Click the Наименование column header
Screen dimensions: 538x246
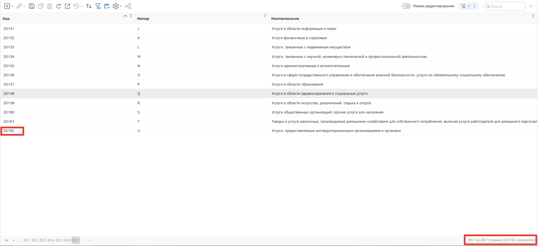coord(285,19)
